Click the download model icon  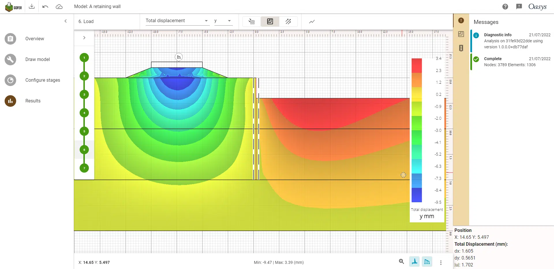point(32,6)
